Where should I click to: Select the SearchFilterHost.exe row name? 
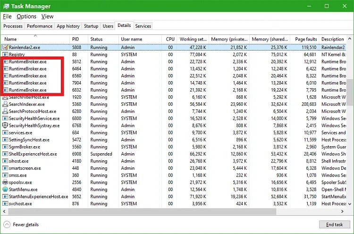29,97
